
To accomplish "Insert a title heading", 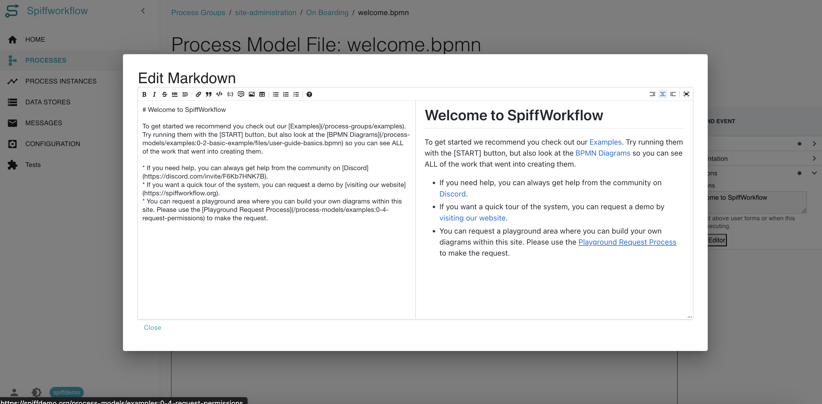I will [x=185, y=94].
